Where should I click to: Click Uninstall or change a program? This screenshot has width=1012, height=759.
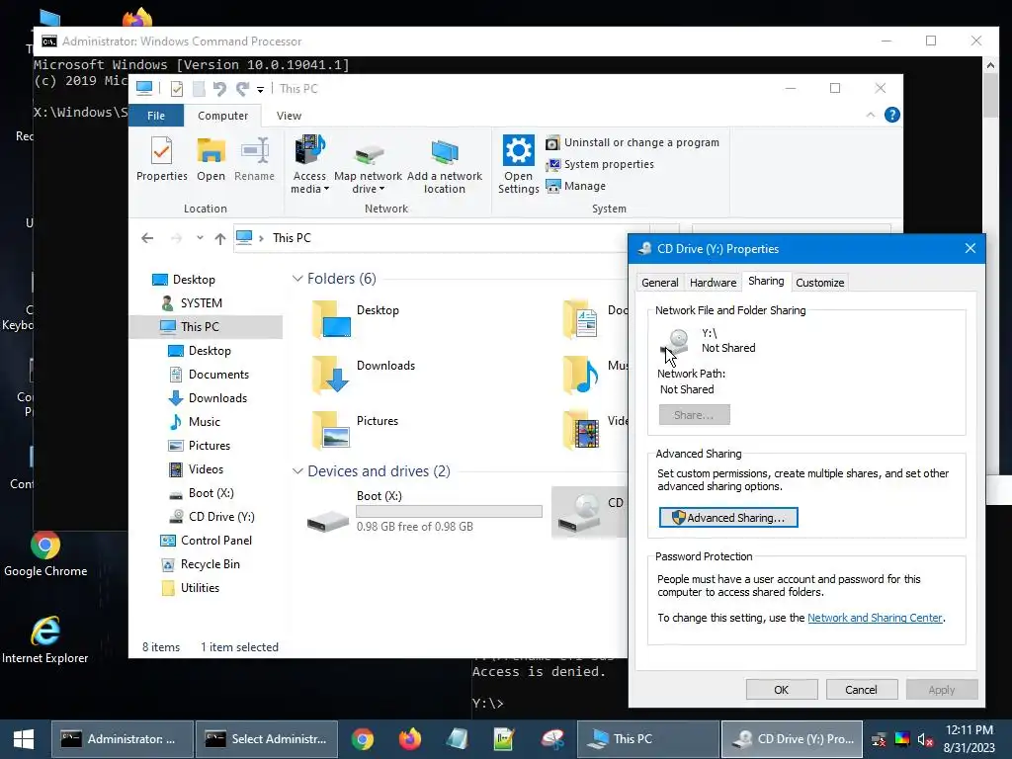coord(632,142)
